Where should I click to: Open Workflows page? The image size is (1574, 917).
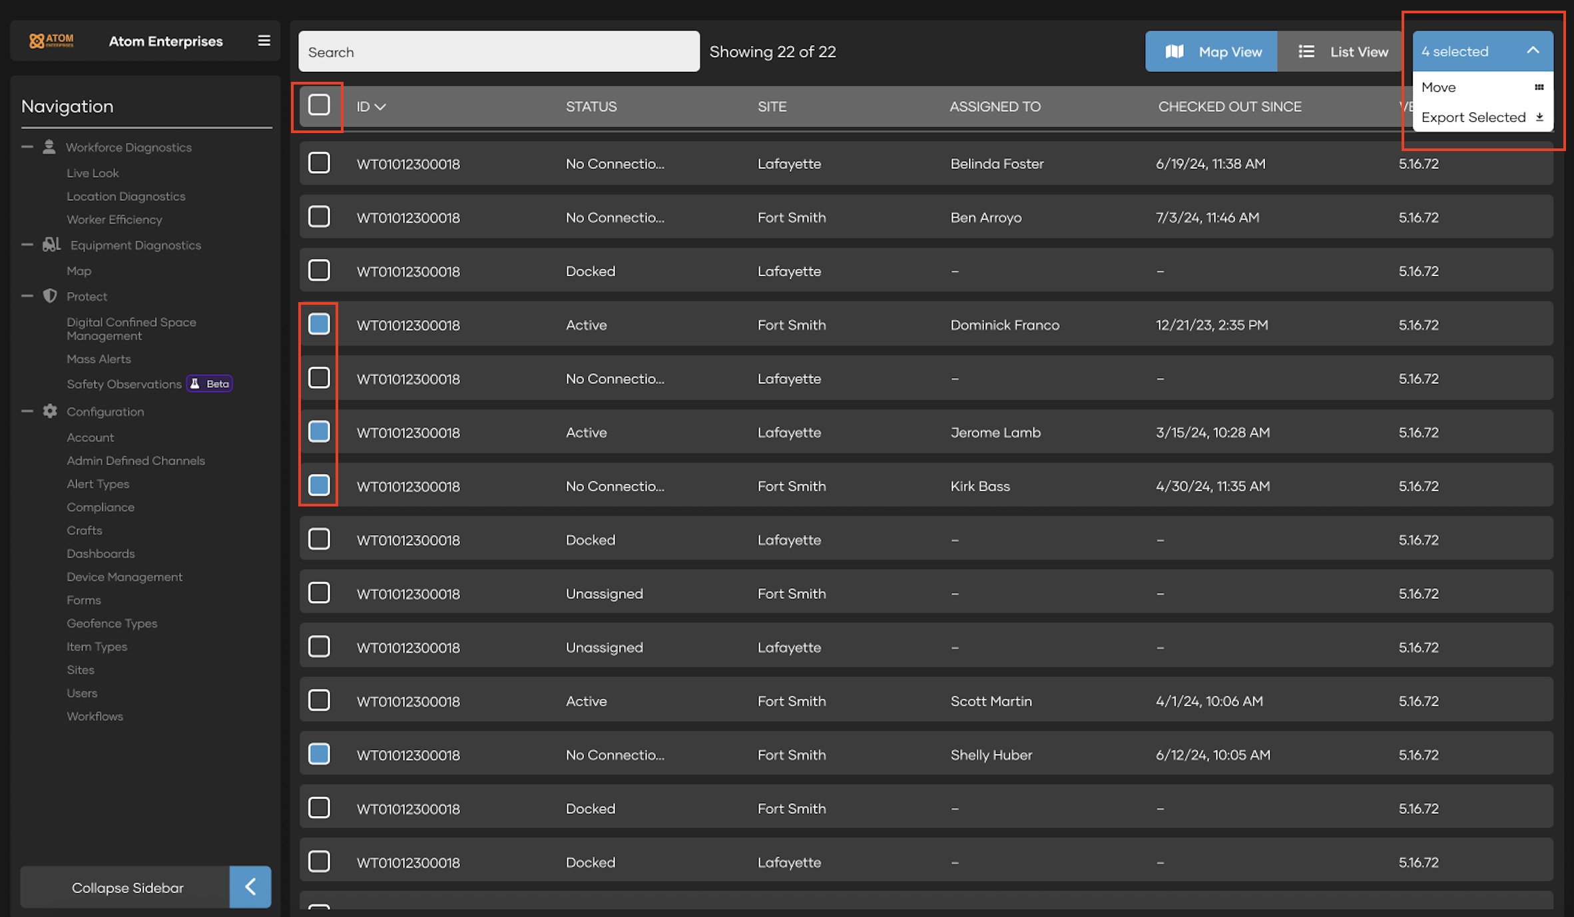(95, 717)
